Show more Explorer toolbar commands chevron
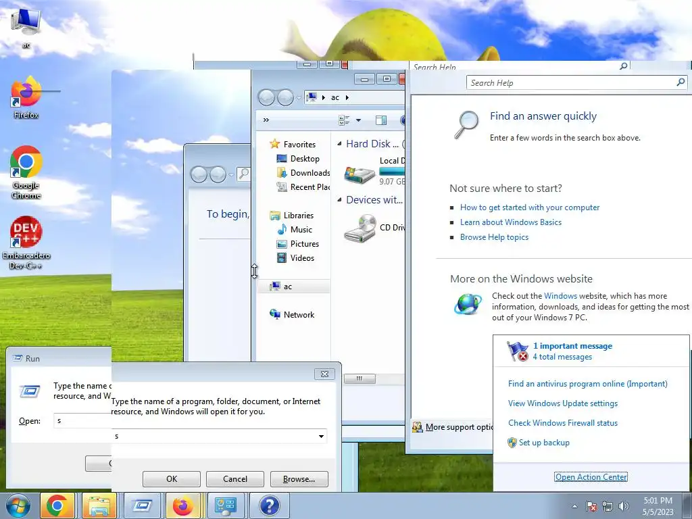The height and width of the screenshot is (519, 692). (x=266, y=120)
